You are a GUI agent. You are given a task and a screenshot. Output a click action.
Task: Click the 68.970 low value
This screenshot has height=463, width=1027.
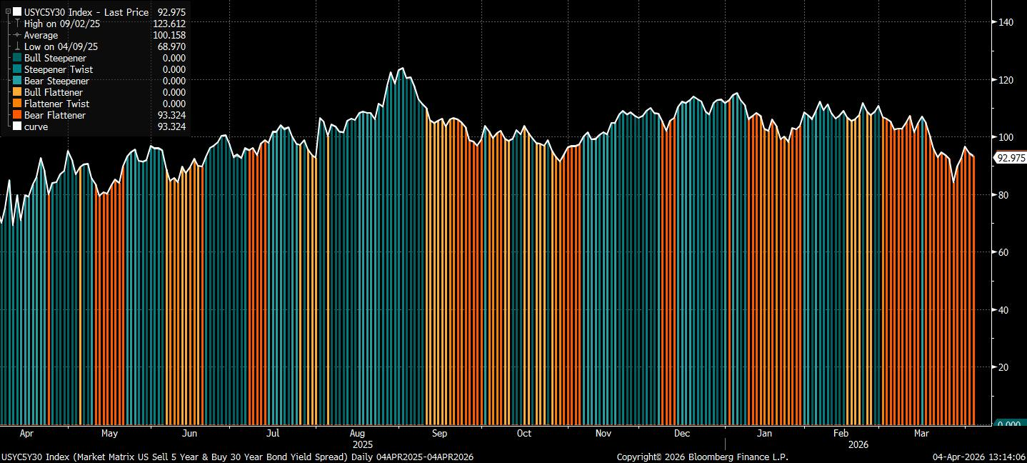click(171, 46)
